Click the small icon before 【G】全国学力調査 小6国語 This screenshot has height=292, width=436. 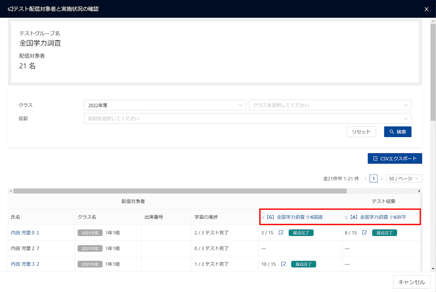(263, 217)
